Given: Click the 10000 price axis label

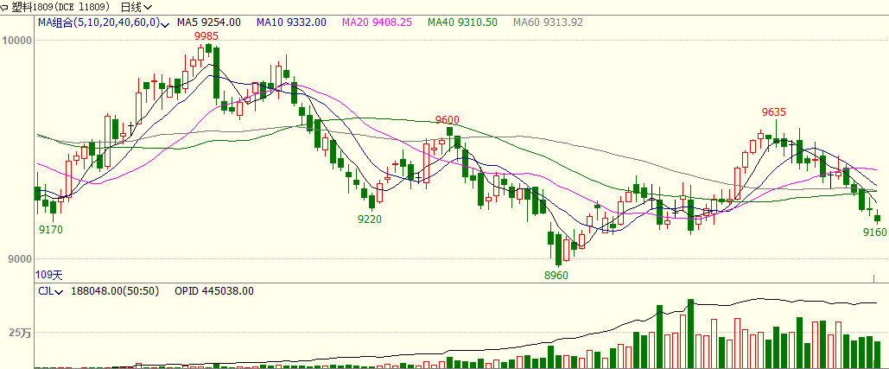Looking at the screenshot, I should 17,40.
